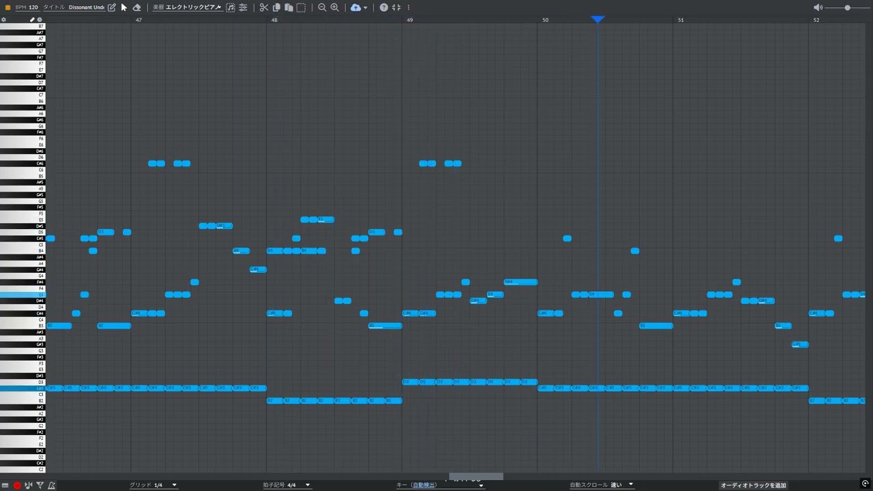Open the three-dot more menu
Screen dimensions: 873x491
point(409,8)
